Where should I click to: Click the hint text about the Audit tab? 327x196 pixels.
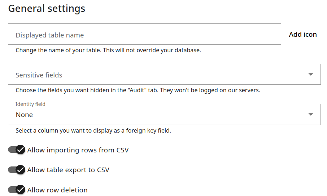(x=138, y=90)
